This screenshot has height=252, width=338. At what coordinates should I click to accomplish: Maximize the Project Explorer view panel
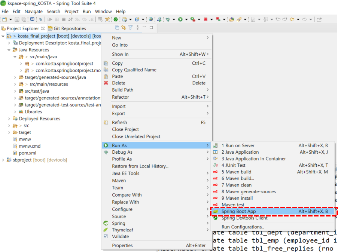pos(151,27)
